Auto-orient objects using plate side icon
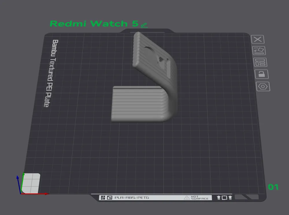 pyautogui.click(x=259, y=51)
